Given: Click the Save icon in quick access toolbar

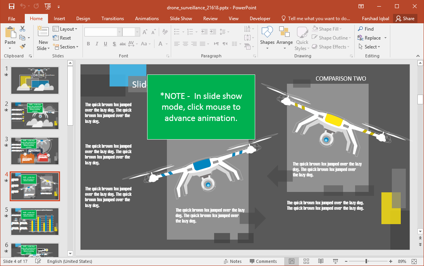Looking at the screenshot, I should (x=11, y=7).
